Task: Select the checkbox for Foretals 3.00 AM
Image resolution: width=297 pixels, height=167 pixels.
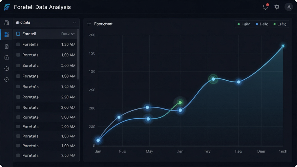Action: (x=18, y=155)
